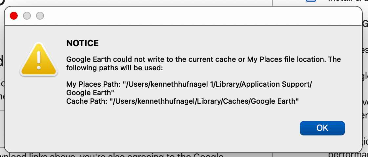
Task: Click the wrapped 'Google Earth"' path continuation line
Action: click(90, 93)
